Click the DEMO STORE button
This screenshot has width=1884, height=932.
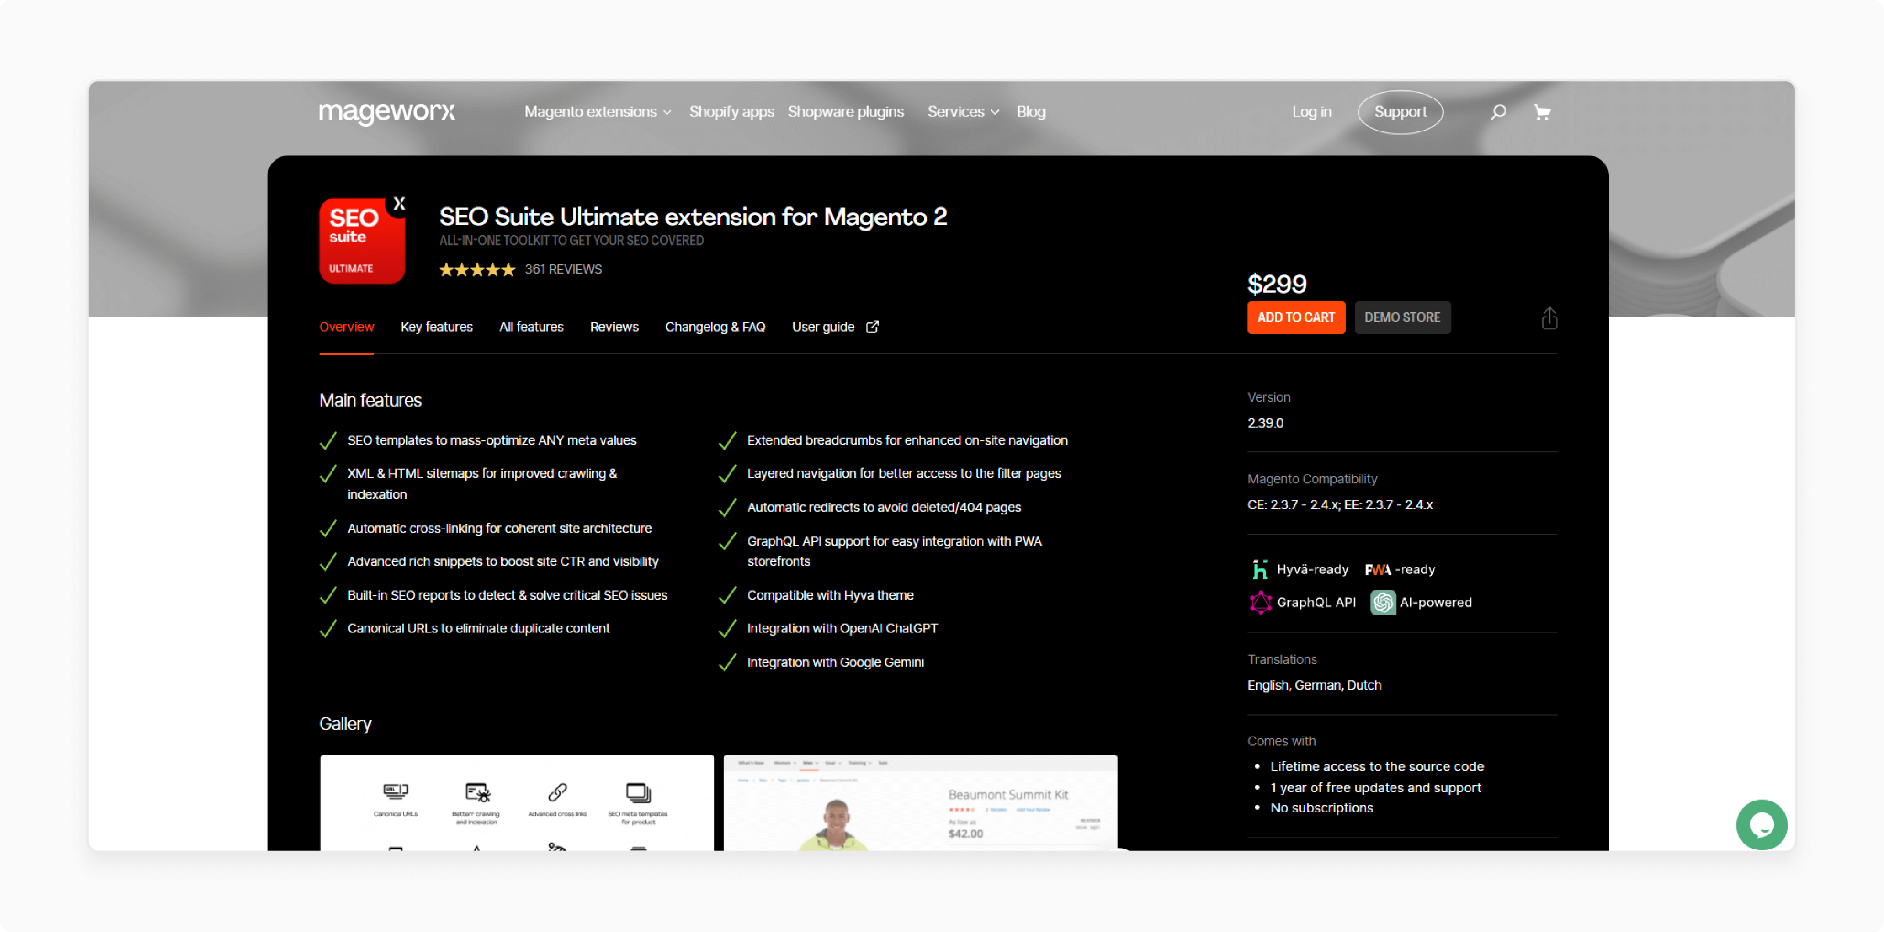(x=1402, y=317)
